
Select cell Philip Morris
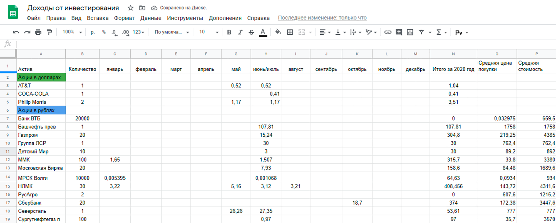click(x=41, y=102)
